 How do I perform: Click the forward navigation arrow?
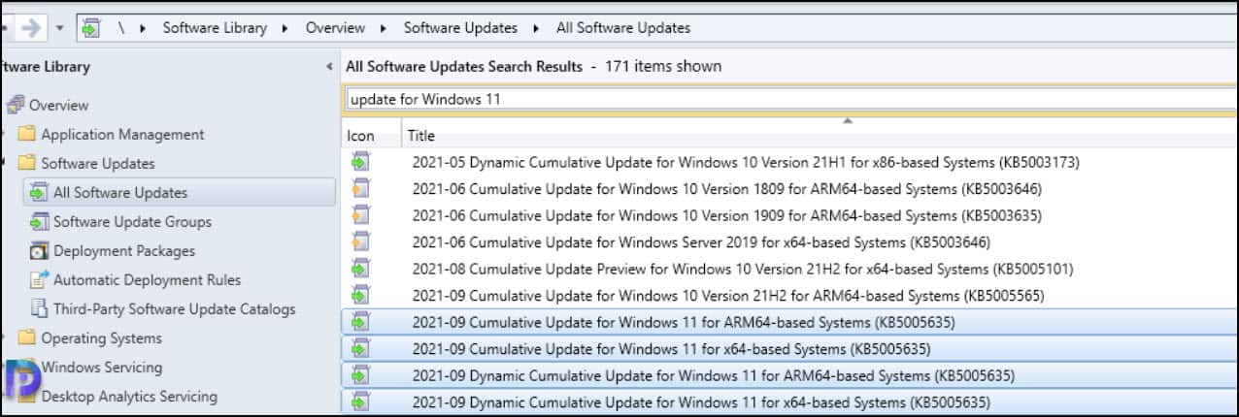point(32,28)
